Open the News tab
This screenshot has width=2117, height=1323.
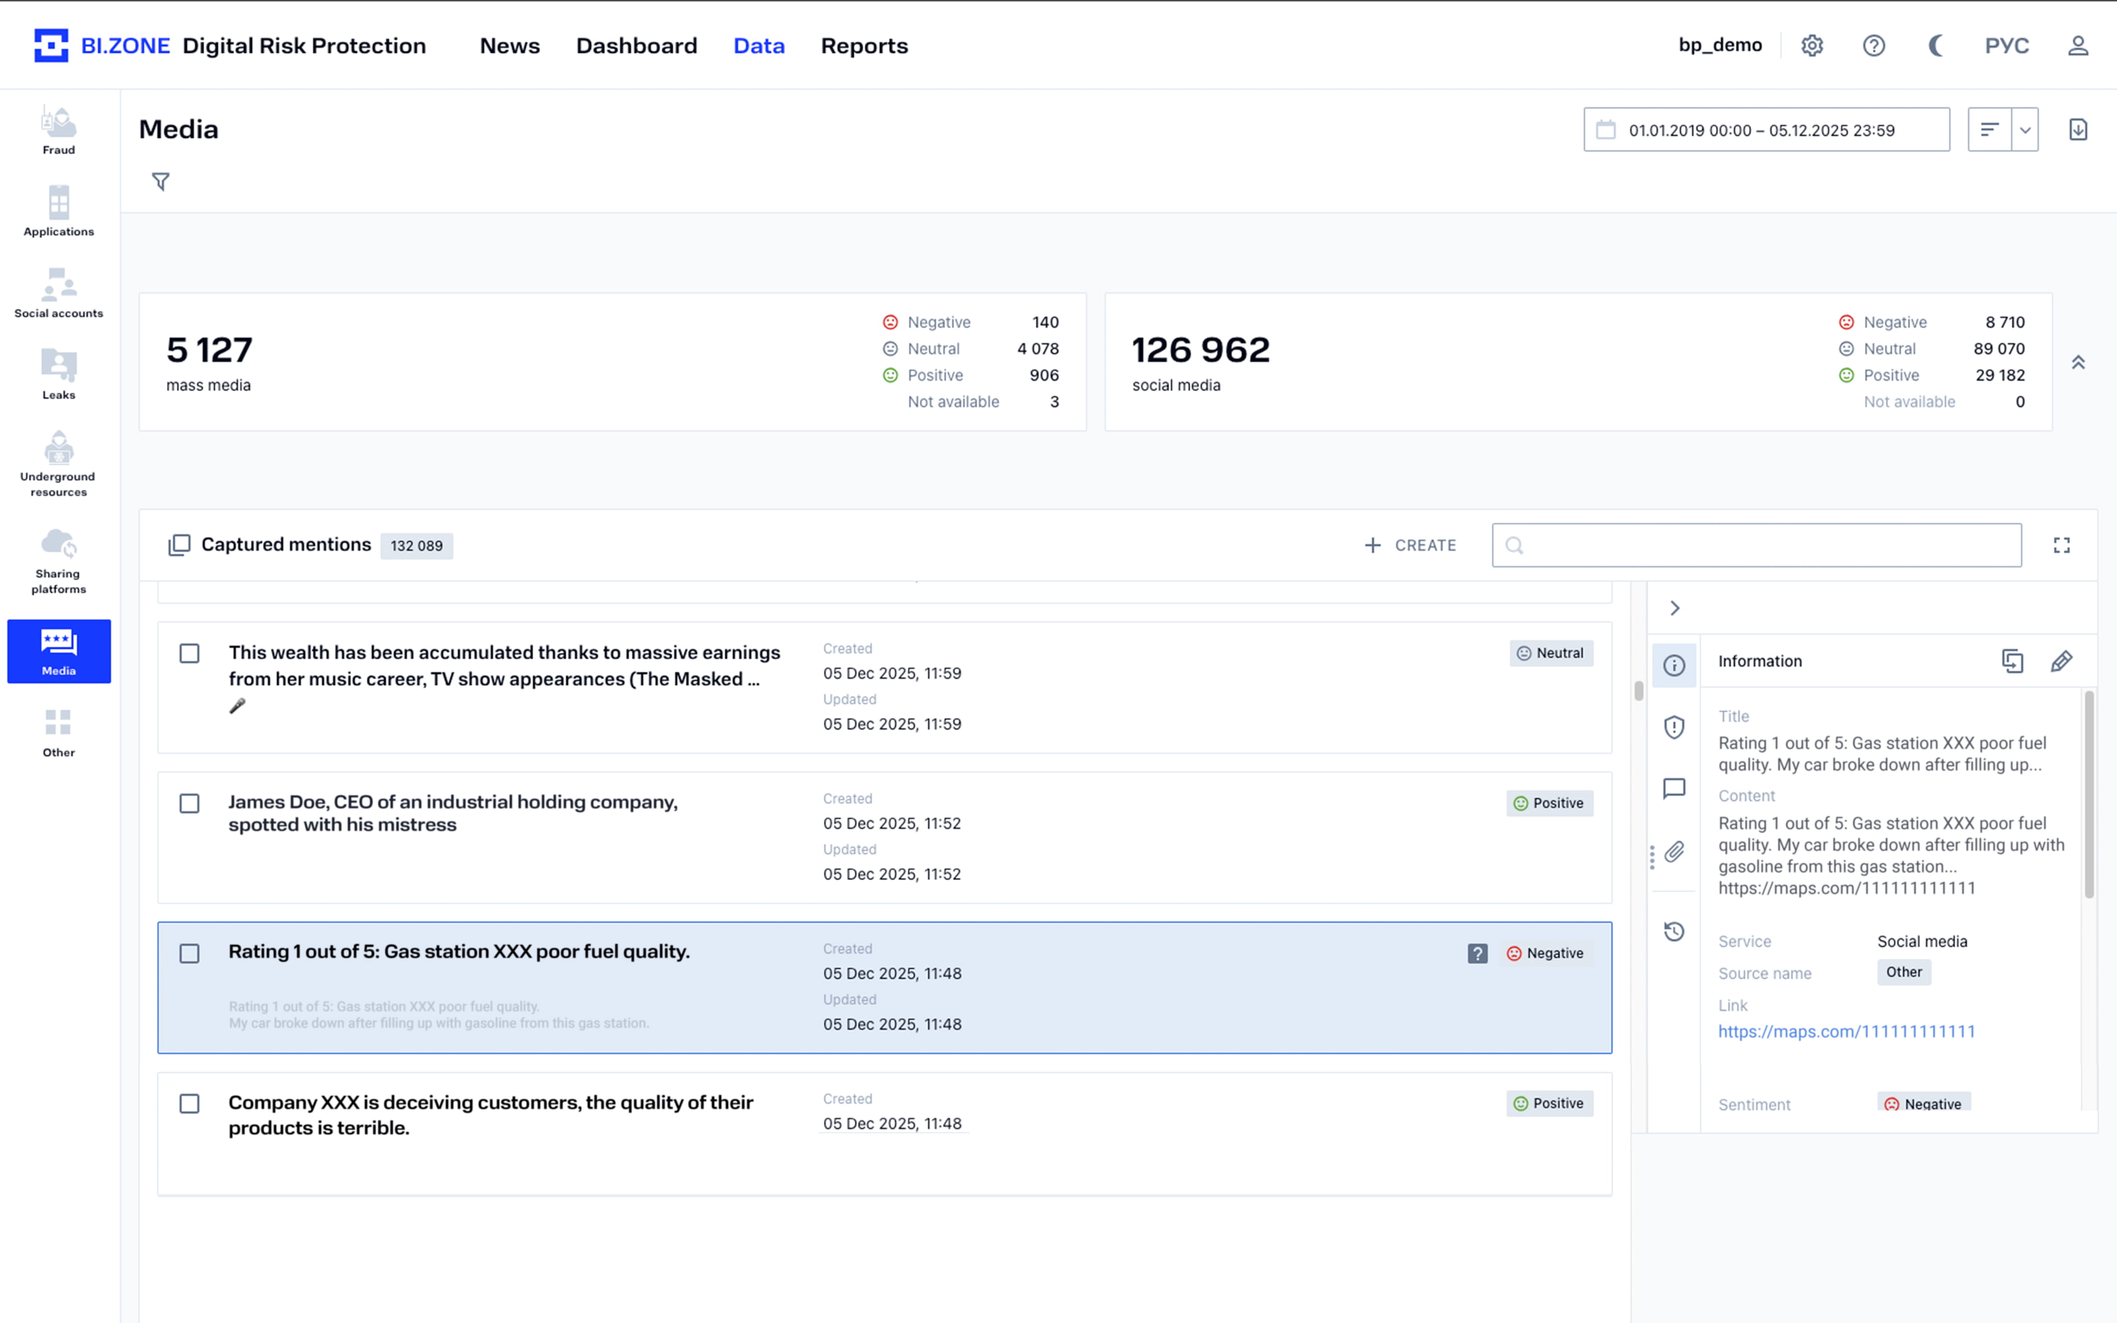click(509, 45)
